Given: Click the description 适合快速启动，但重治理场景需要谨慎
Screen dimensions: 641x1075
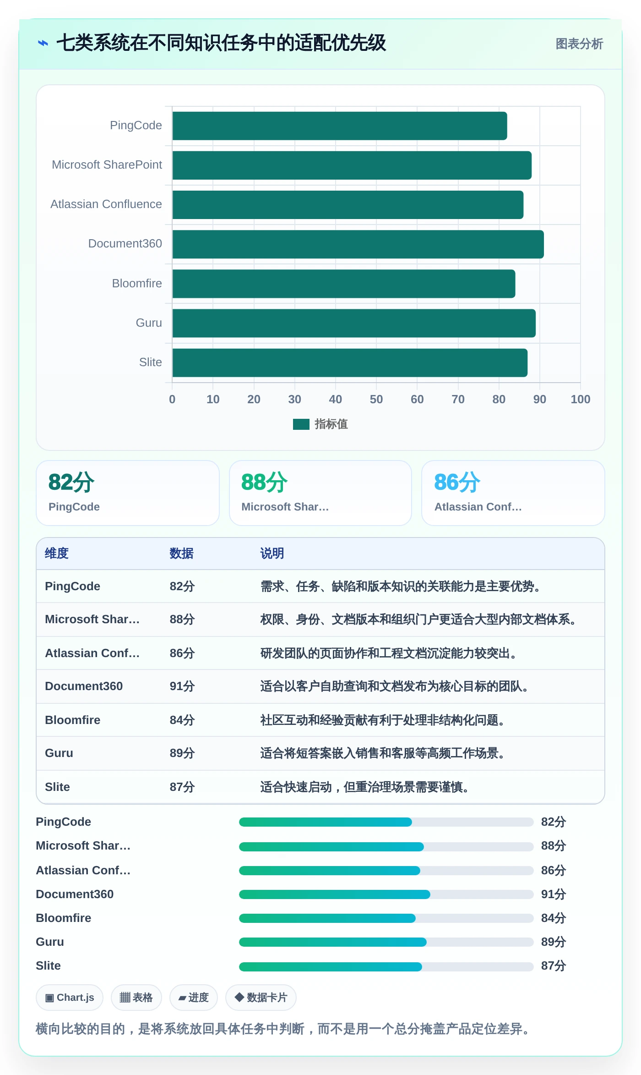Looking at the screenshot, I should point(364,787).
